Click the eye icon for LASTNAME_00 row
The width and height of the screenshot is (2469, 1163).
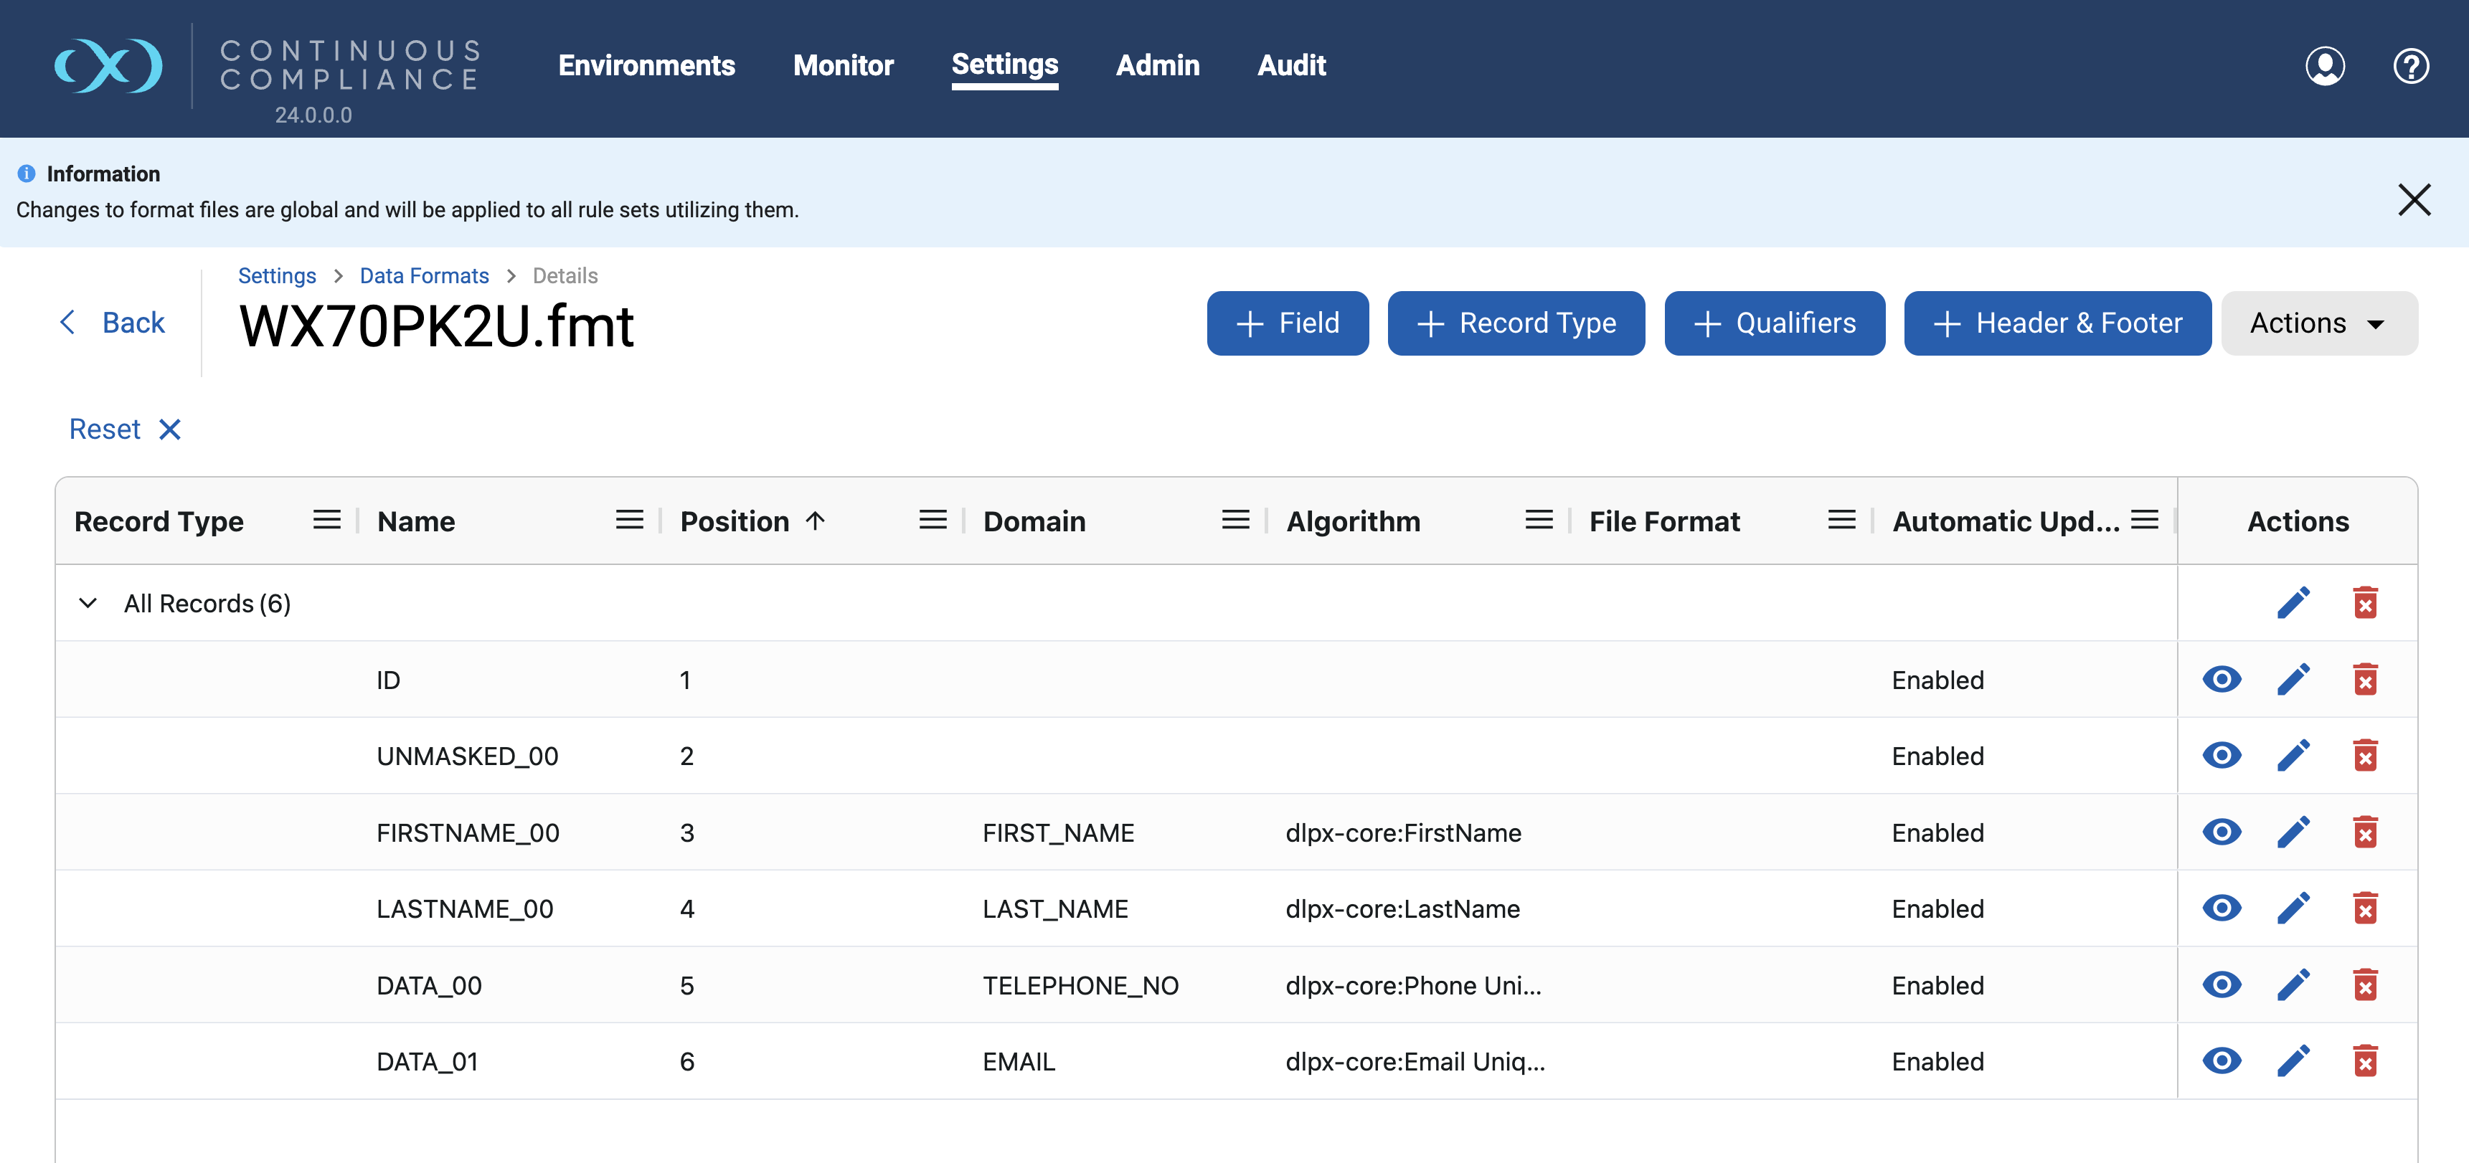pyautogui.click(x=2221, y=908)
